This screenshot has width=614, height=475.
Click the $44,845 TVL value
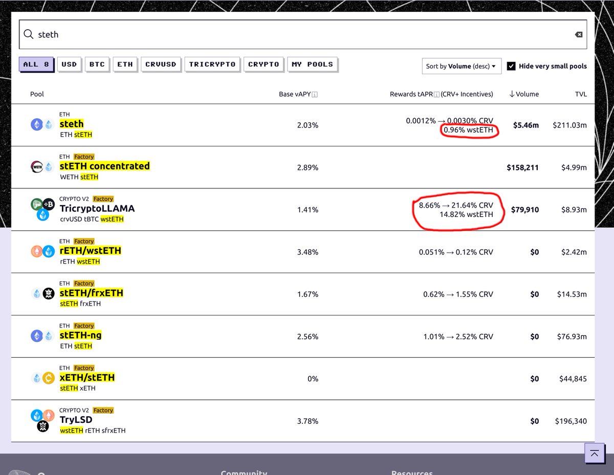pos(573,379)
